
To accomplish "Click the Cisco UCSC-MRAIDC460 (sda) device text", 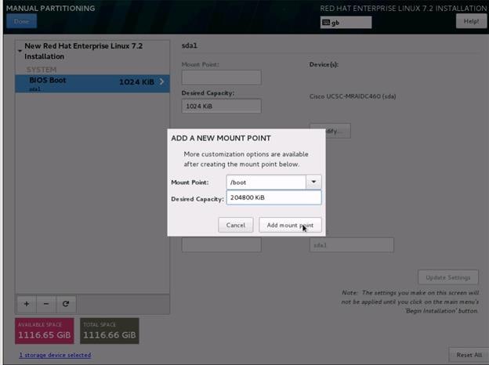I will (353, 96).
